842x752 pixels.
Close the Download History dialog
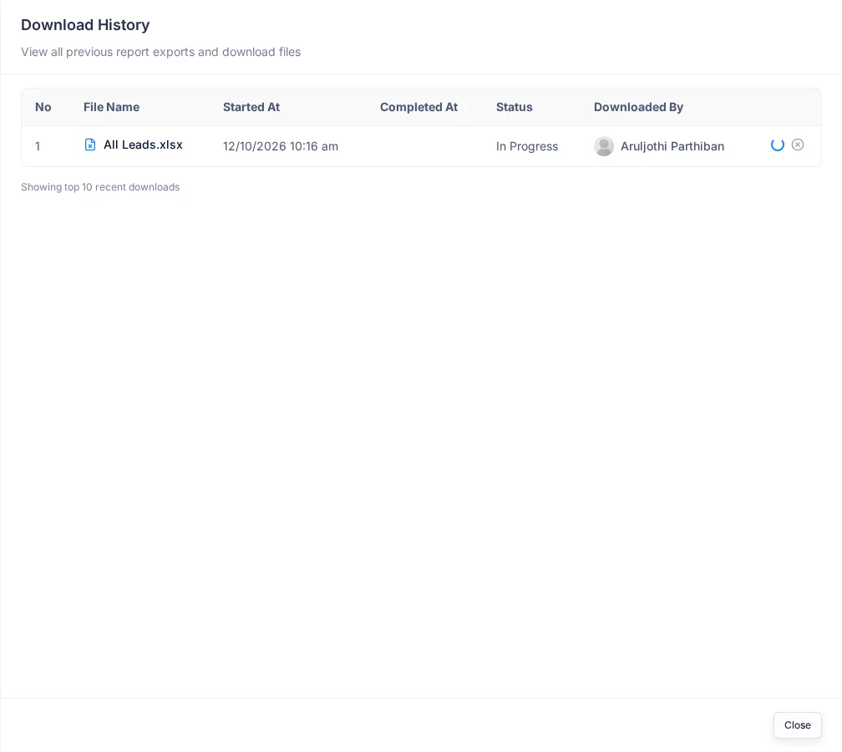[x=797, y=724]
